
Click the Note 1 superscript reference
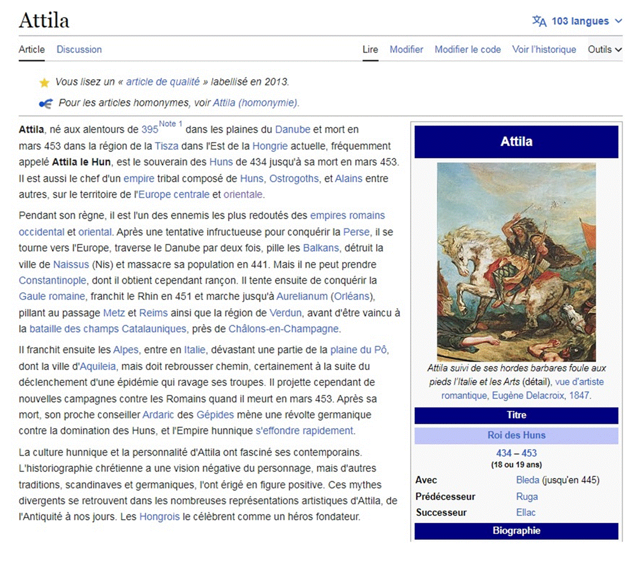pyautogui.click(x=171, y=124)
